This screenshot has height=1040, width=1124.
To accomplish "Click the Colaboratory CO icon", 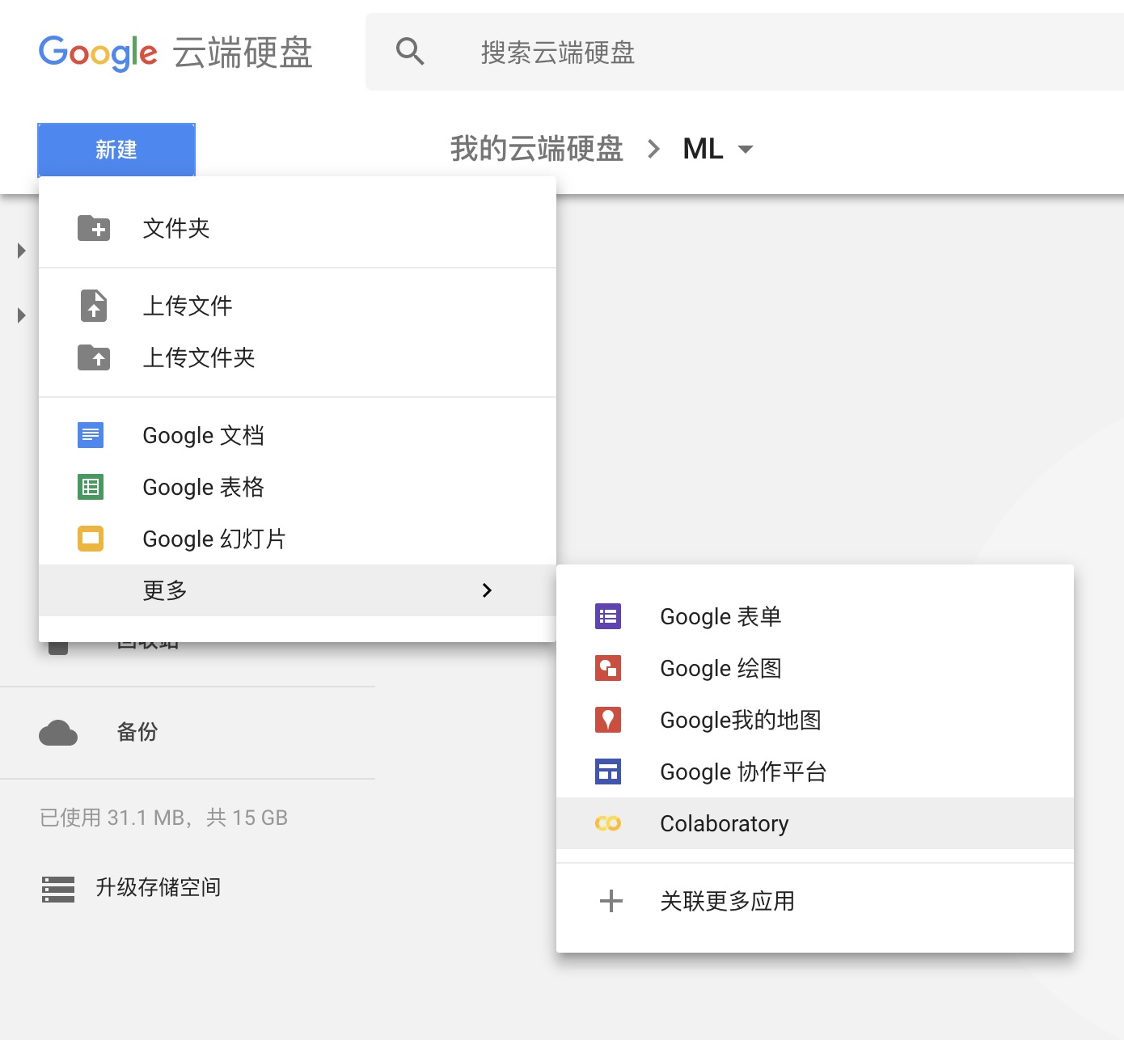I will click(x=608, y=823).
